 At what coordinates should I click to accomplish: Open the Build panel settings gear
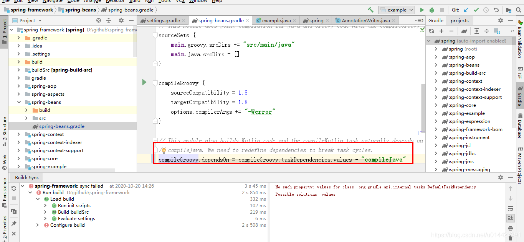click(500, 177)
